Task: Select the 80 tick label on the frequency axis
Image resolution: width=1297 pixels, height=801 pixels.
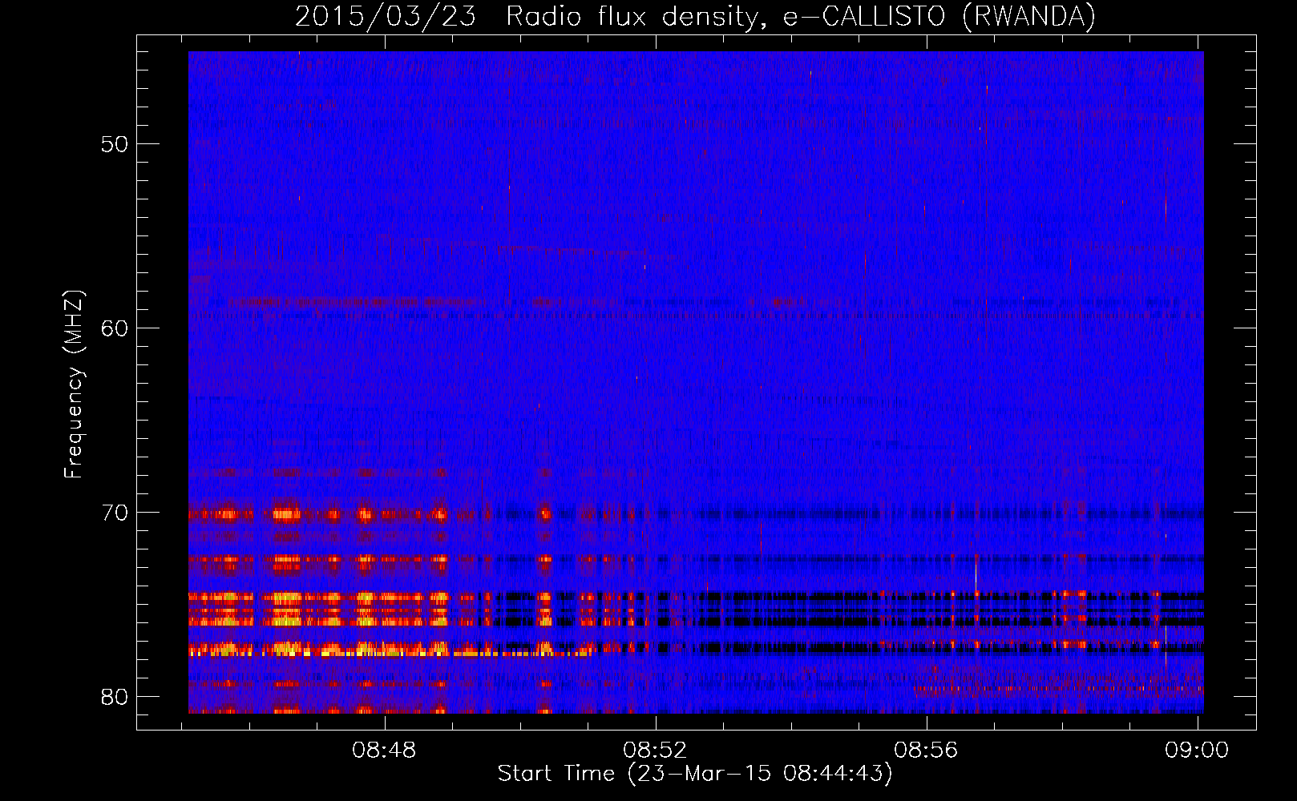Action: pos(115,697)
